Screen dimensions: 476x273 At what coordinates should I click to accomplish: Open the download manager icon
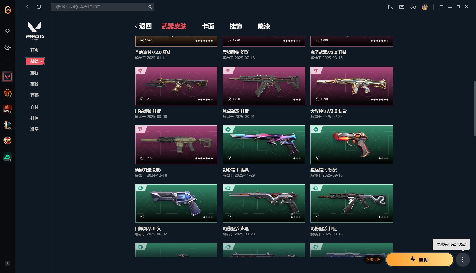[413, 7]
